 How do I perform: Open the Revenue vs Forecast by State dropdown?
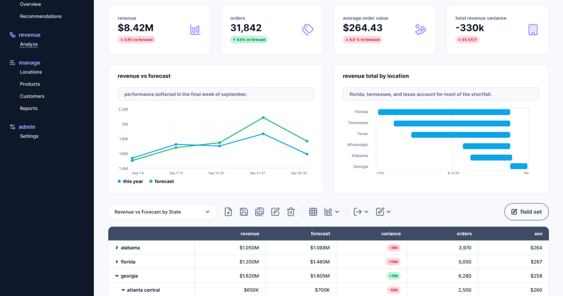(163, 212)
